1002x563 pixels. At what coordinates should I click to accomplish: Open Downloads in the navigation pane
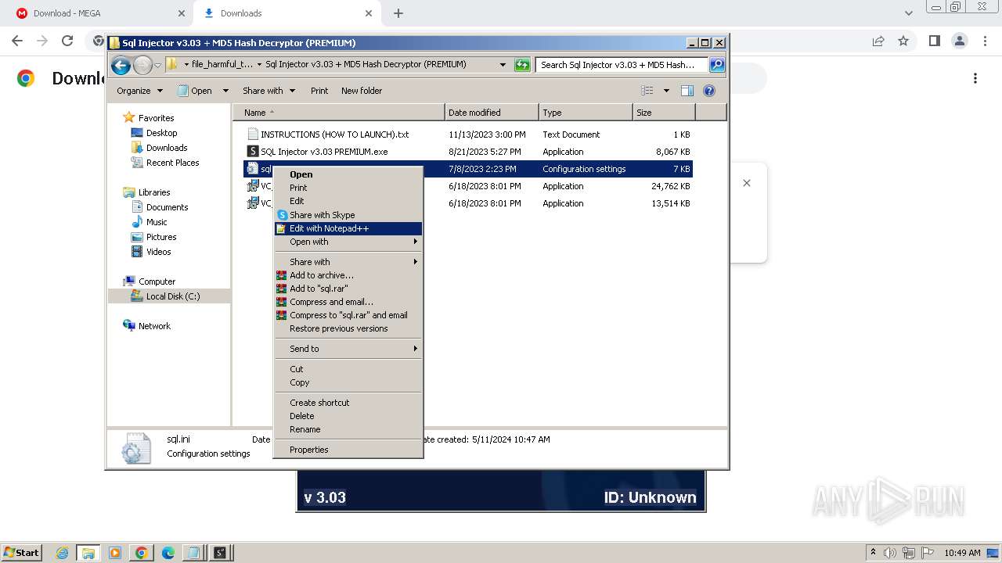coord(167,148)
